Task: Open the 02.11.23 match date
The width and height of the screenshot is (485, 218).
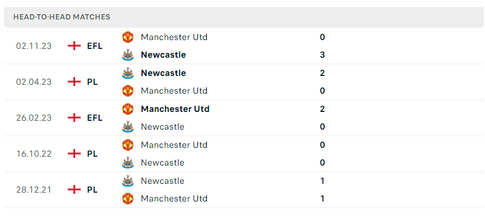Action: pyautogui.click(x=34, y=46)
